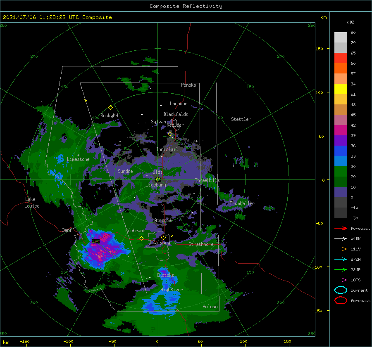This screenshot has height=347, width=372.
Task: Click the slate purple 0-10 dBZ swatch
Action: [x=341, y=192]
